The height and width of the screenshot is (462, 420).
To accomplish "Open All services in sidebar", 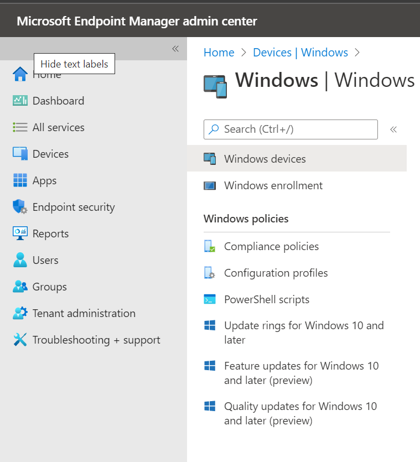I will 58,127.
